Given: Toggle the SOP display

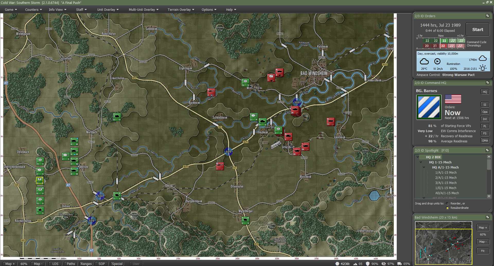Looking at the screenshot, I should click(102, 264).
